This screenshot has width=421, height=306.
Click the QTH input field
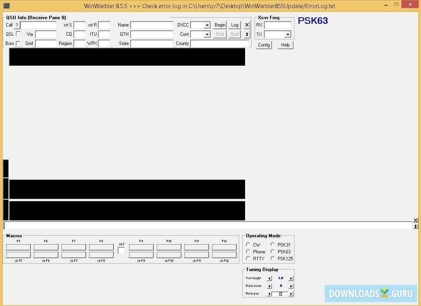152,34
